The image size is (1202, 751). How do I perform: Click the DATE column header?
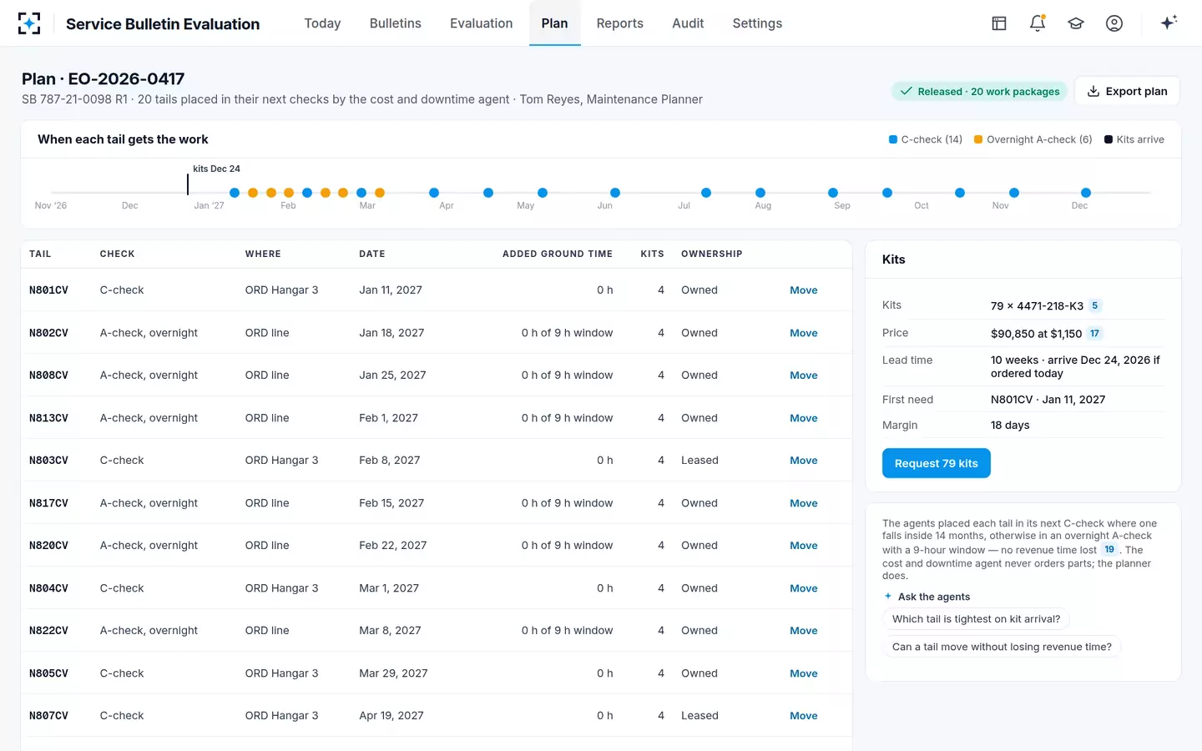coord(372,254)
